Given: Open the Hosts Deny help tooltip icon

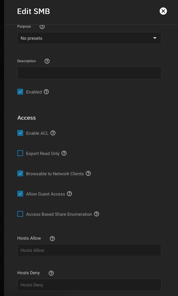Looking at the screenshot, I should pyautogui.click(x=51, y=273).
